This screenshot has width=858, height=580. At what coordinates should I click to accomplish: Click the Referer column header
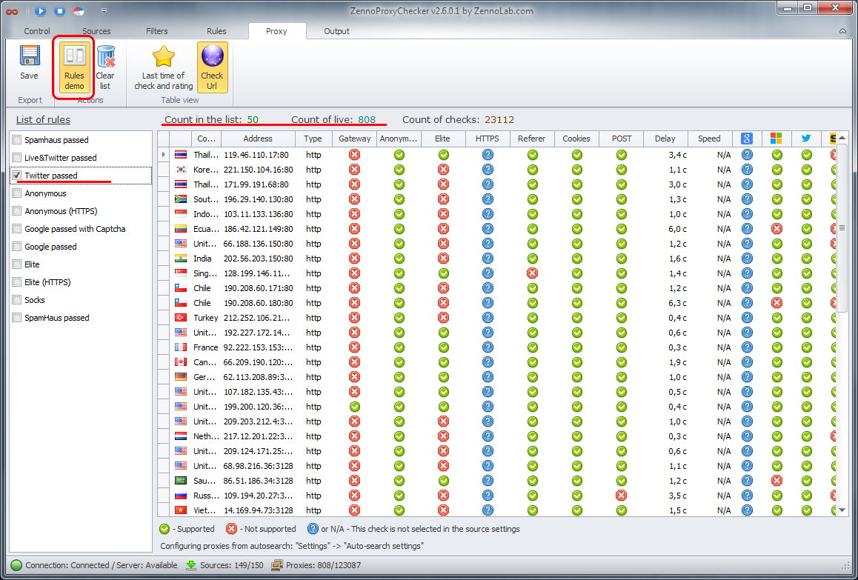coord(532,139)
